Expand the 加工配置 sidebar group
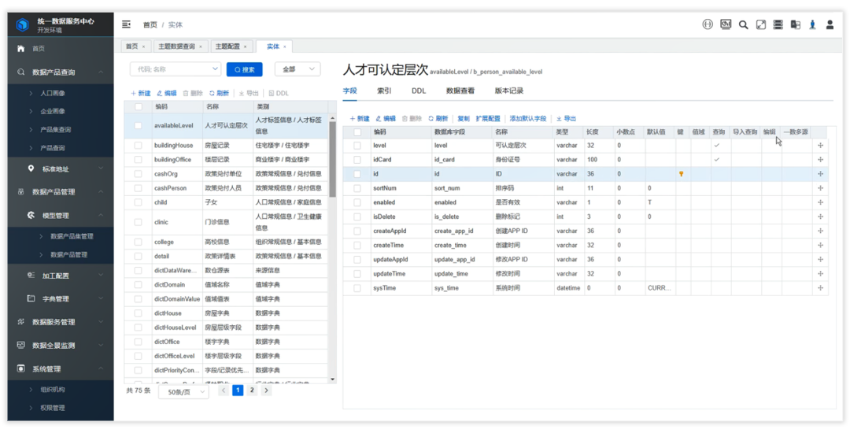Viewport: 850px width, 433px height. click(x=101, y=276)
